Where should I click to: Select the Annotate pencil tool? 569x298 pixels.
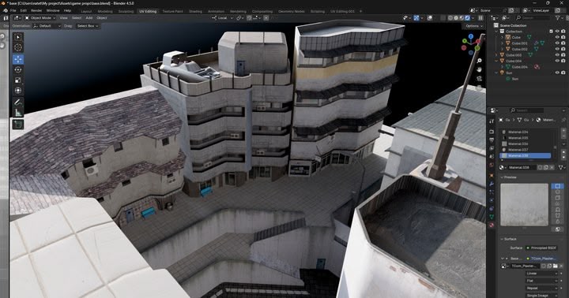(x=17, y=102)
